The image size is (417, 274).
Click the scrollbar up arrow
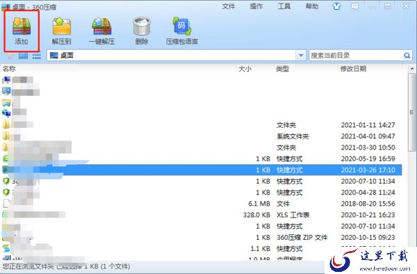click(411, 69)
